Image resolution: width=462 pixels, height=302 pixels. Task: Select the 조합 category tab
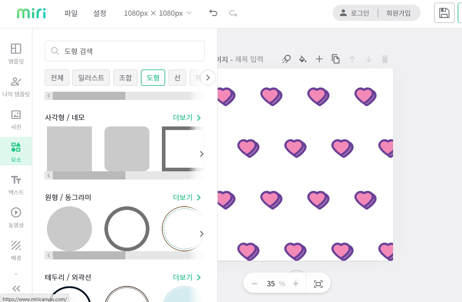[x=125, y=78]
